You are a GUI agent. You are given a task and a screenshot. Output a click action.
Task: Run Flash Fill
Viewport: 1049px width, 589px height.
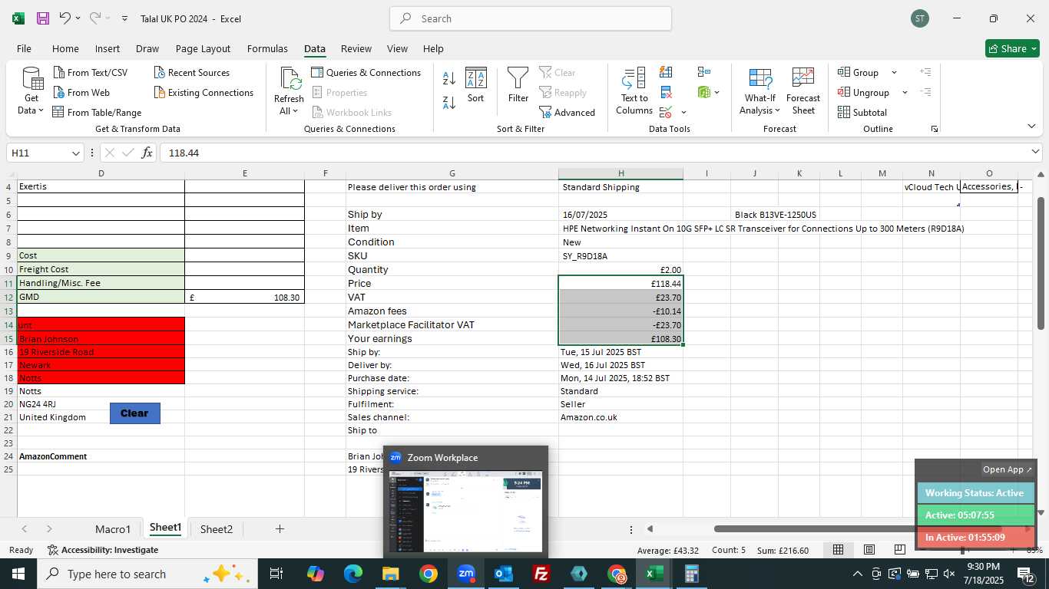coord(666,72)
